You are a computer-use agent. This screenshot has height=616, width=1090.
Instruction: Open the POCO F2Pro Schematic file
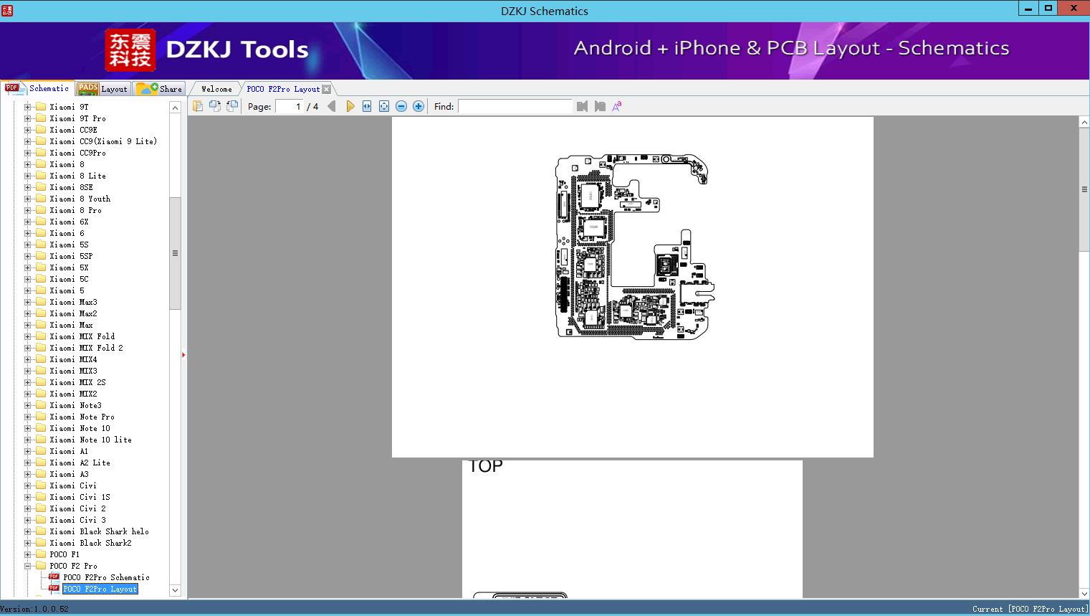107,577
